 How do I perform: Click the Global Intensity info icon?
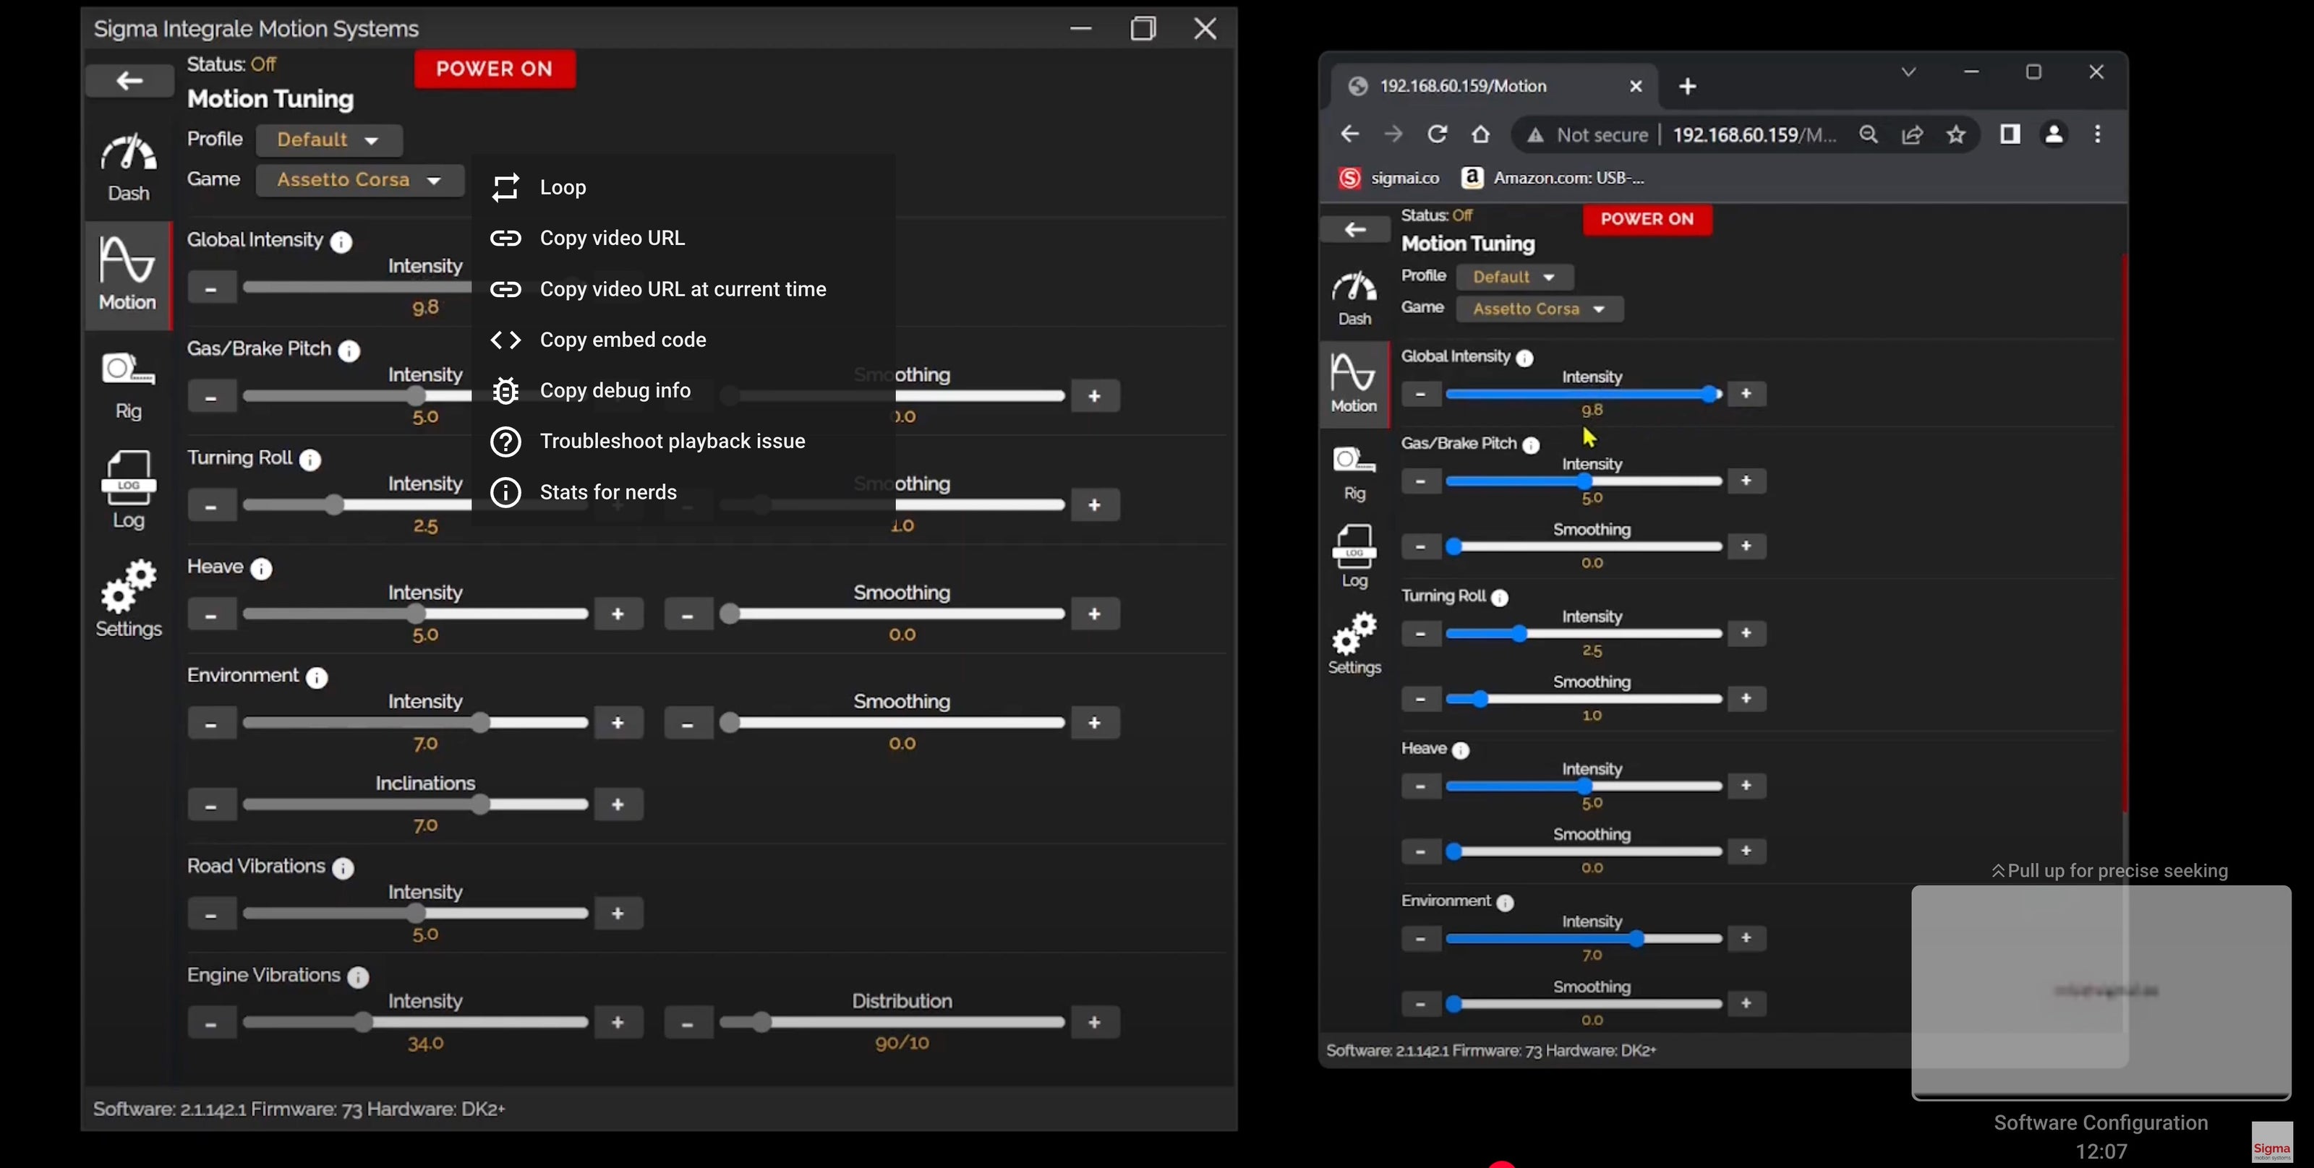[x=341, y=241]
